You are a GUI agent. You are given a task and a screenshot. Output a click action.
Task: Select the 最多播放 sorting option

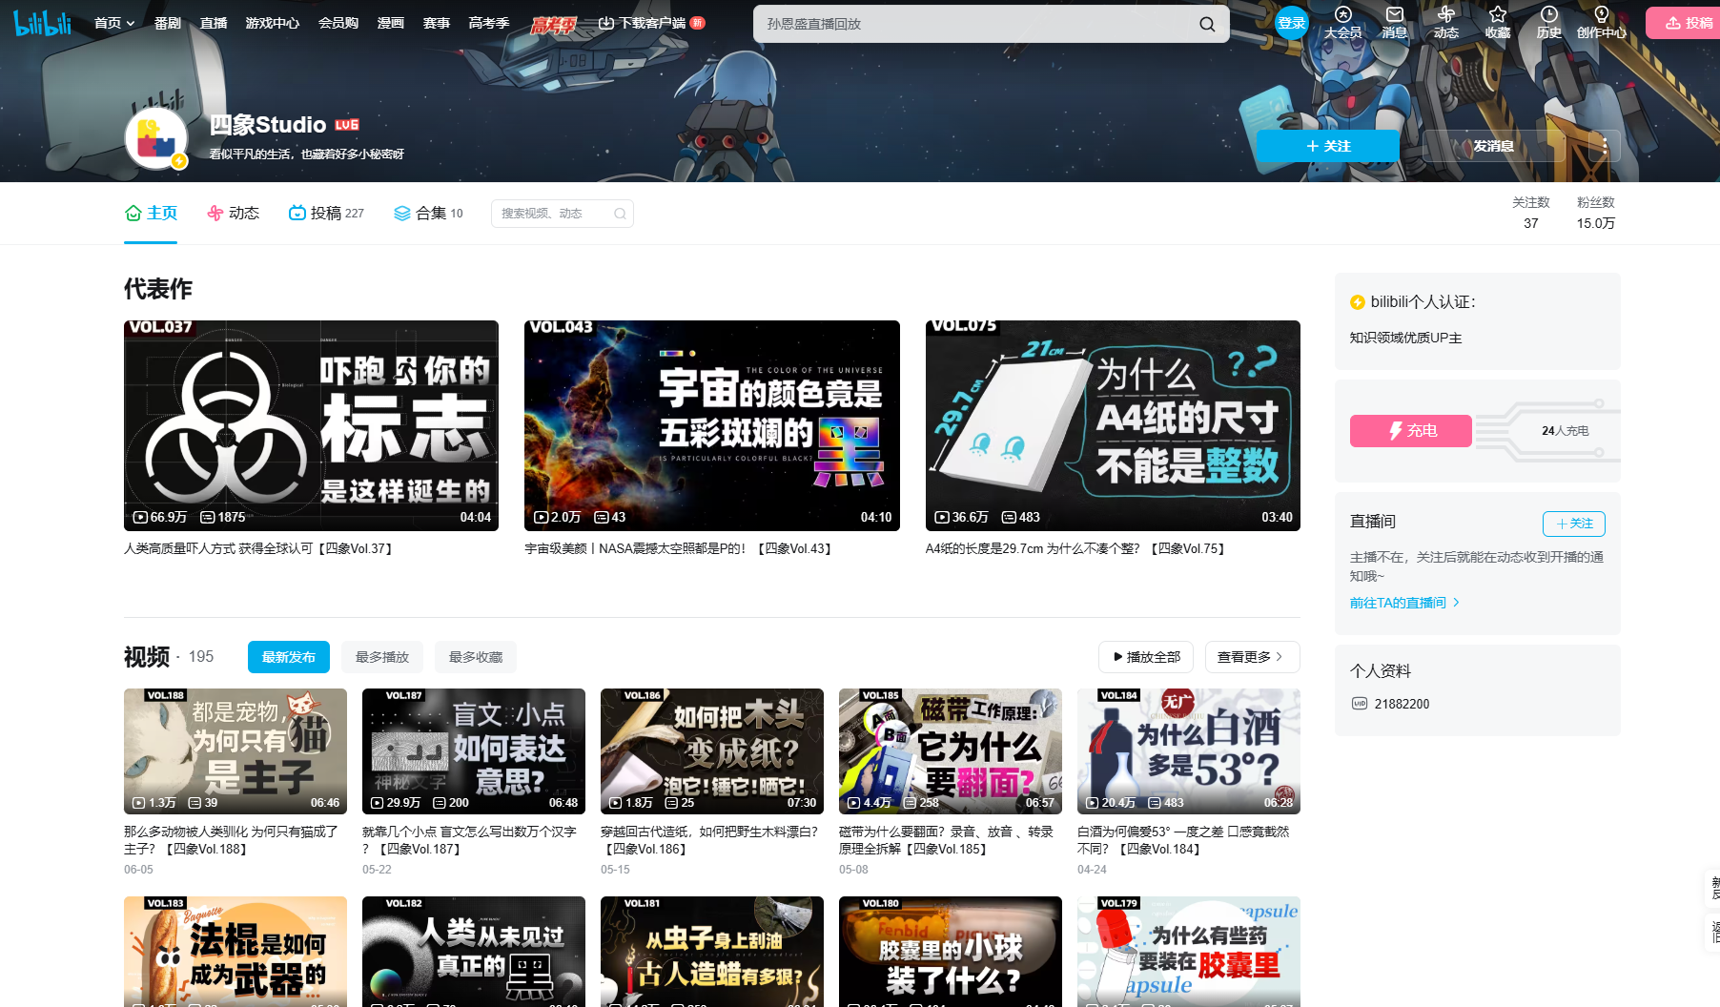tap(381, 657)
